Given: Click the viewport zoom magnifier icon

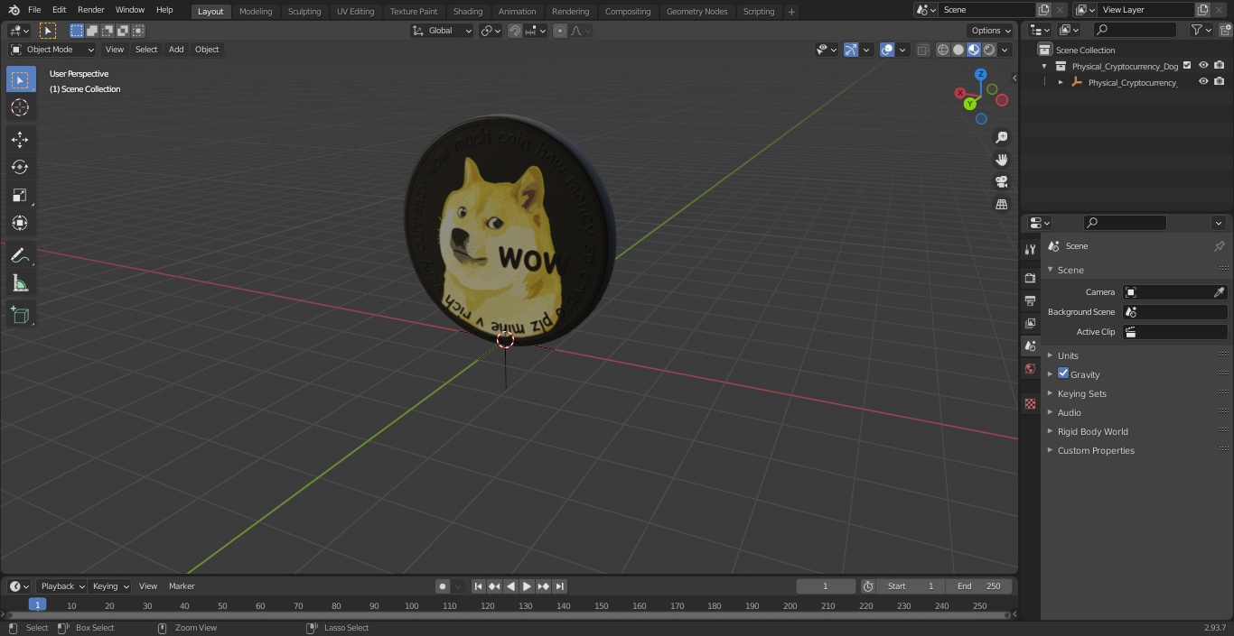Looking at the screenshot, I should click(1002, 137).
